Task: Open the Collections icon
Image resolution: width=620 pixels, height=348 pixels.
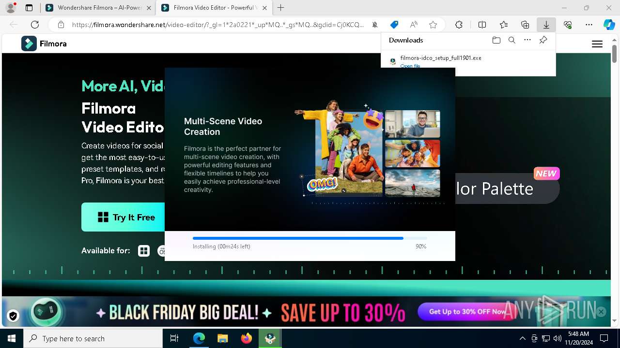Action: point(525,25)
